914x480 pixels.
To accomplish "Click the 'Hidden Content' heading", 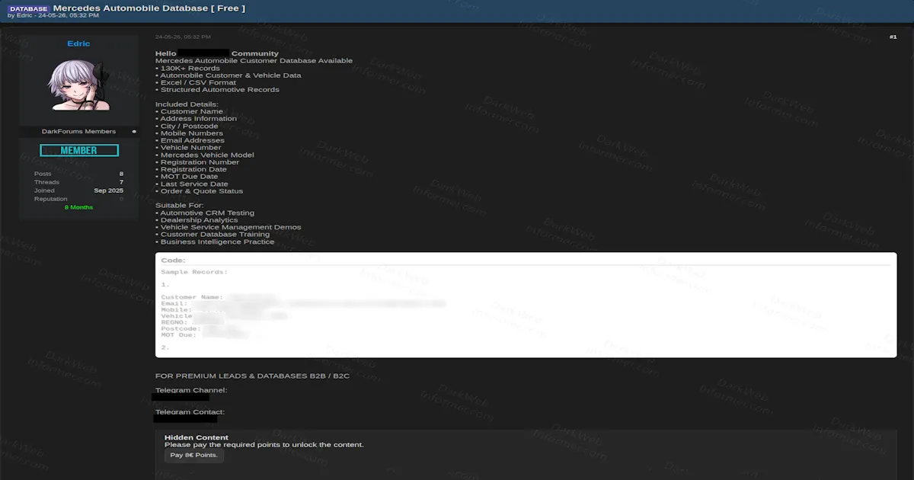I will tap(197, 437).
